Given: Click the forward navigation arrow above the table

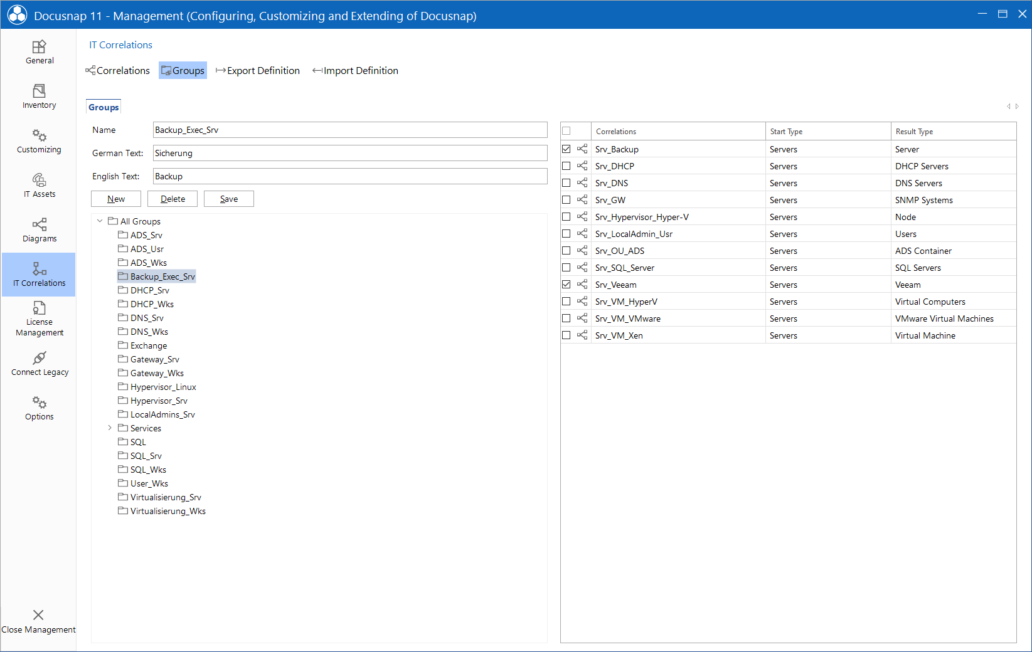Looking at the screenshot, I should click(x=1017, y=106).
